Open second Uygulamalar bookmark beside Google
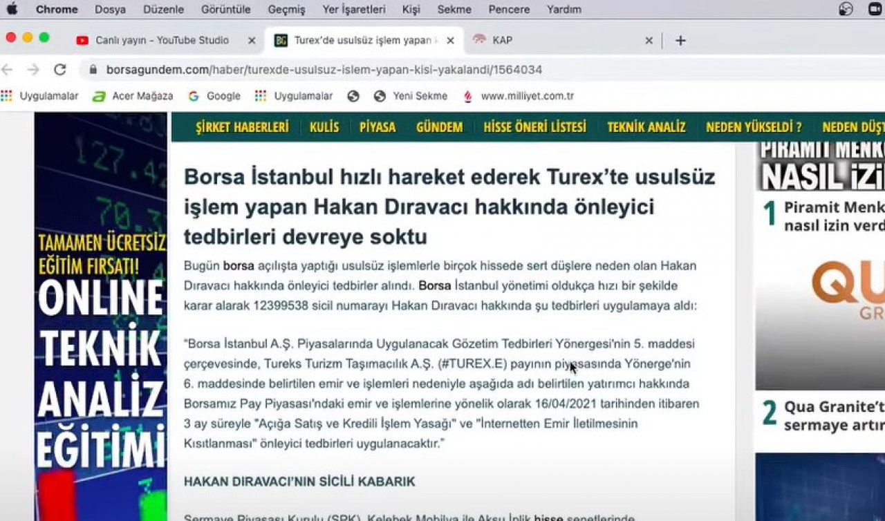Viewport: 885px width, 521px height. (294, 96)
